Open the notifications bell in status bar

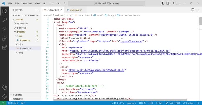(198, 103)
